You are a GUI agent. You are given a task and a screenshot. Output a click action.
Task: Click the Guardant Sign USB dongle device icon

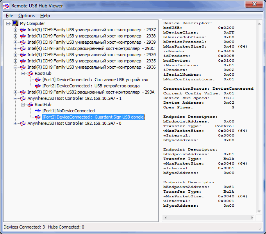click(37, 117)
